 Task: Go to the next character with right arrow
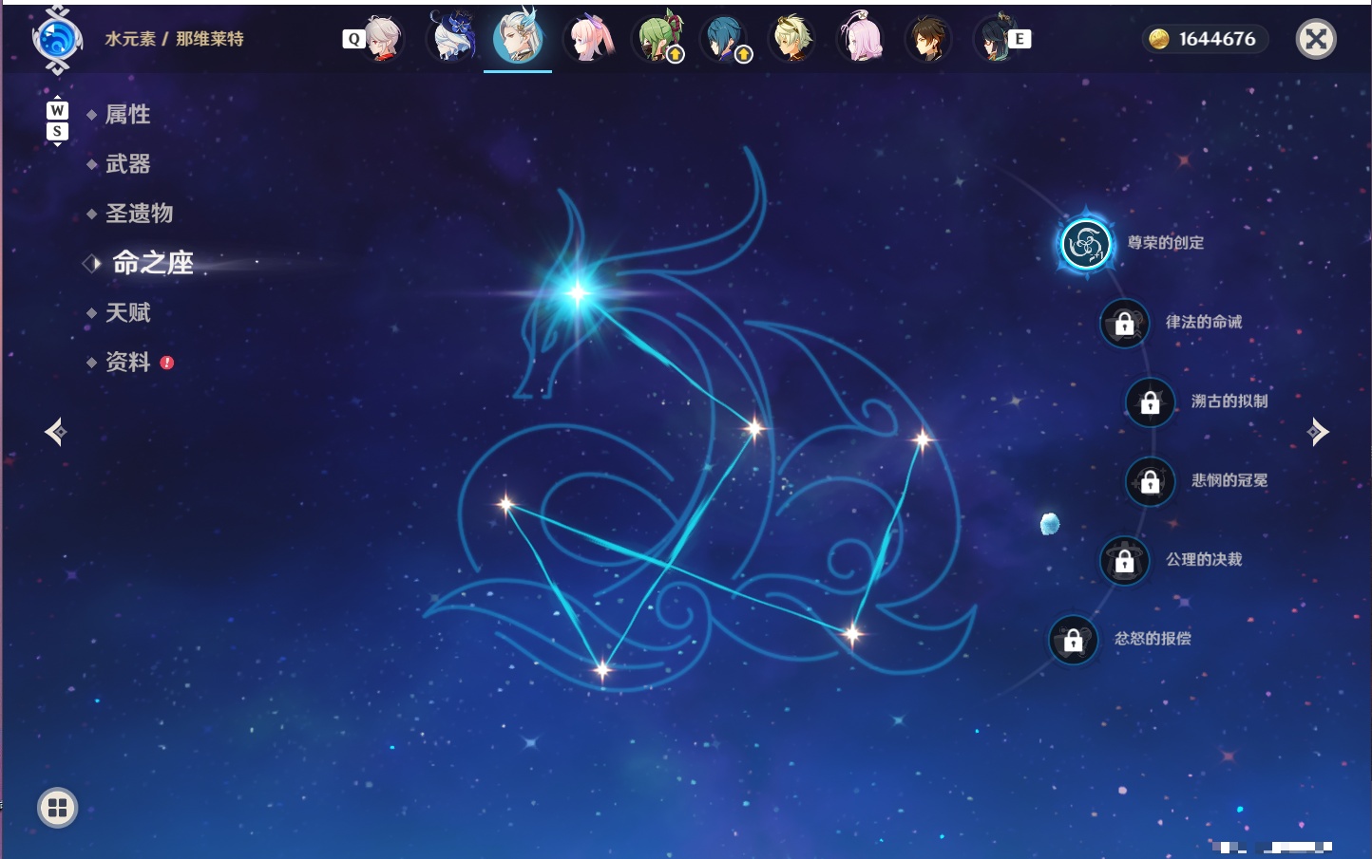(1318, 432)
